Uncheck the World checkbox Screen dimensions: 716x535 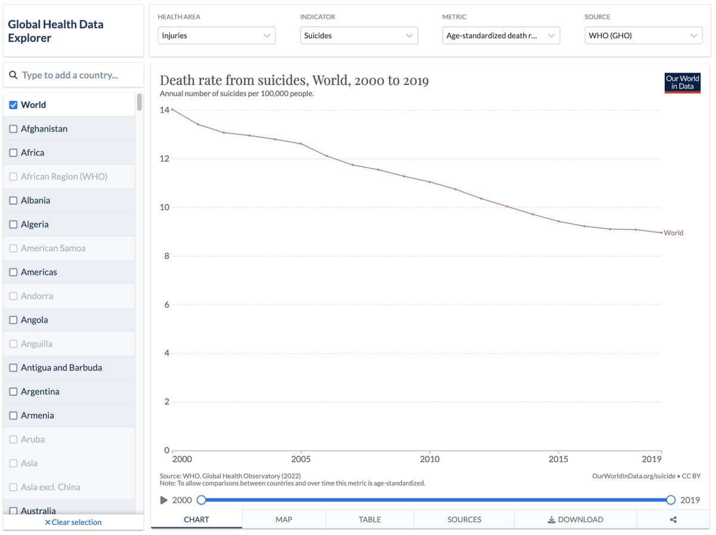13,105
